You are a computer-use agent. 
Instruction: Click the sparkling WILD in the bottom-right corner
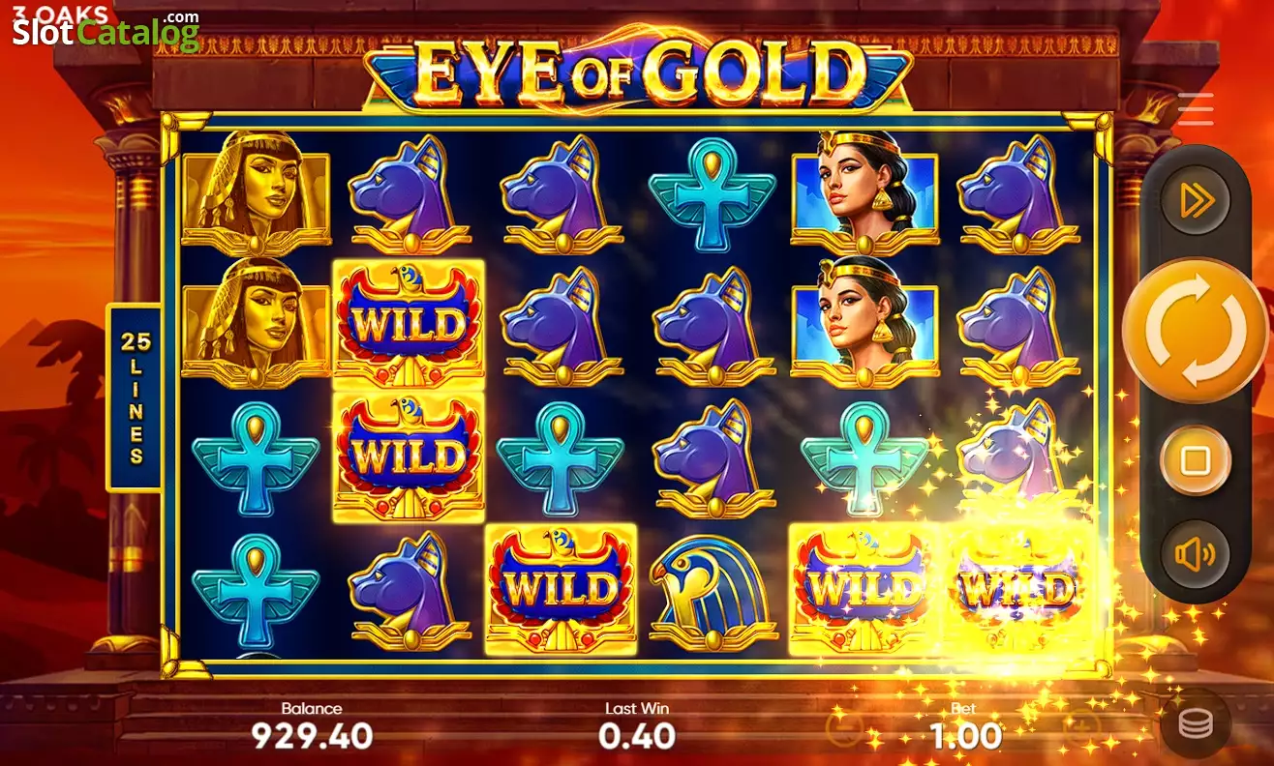[1016, 589]
